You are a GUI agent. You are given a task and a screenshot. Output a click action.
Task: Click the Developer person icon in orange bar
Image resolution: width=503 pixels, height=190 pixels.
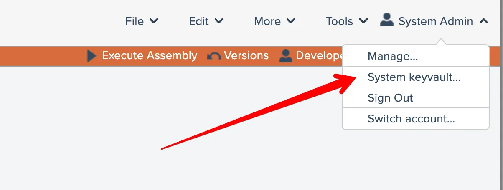coord(286,55)
